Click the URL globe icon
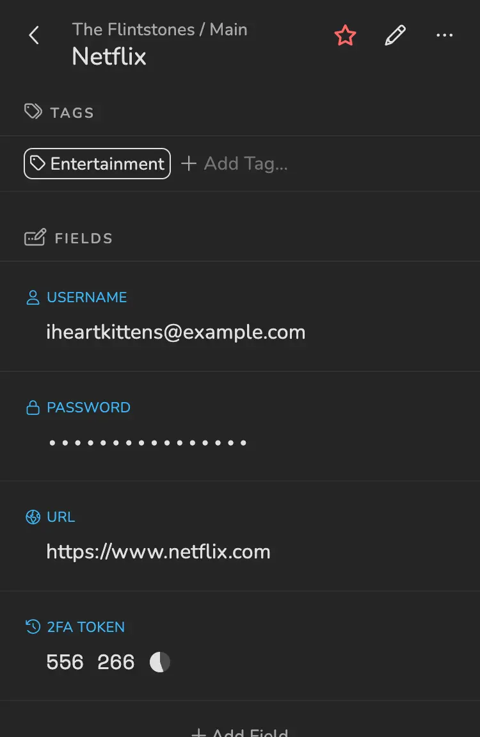Image resolution: width=480 pixels, height=737 pixels. 33,517
